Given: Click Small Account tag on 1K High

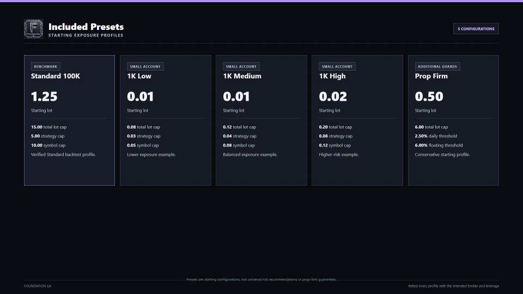Looking at the screenshot, I should 337,66.
